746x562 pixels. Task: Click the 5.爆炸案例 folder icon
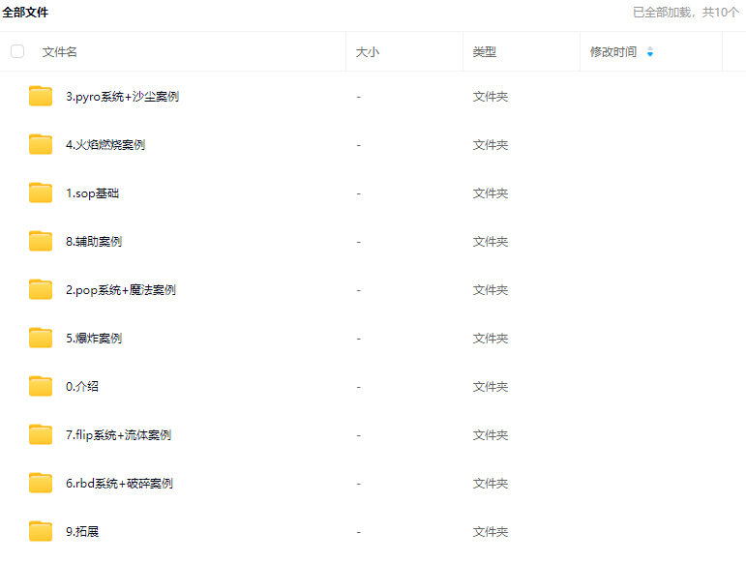tap(40, 338)
